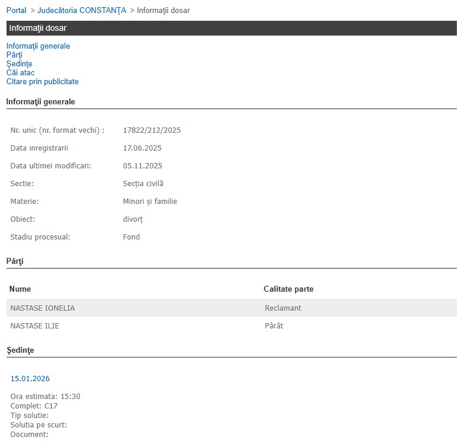This screenshot has width=464, height=447.
Task: Jump to Informaţii generale via top navigation link
Action: pyautogui.click(x=38, y=46)
